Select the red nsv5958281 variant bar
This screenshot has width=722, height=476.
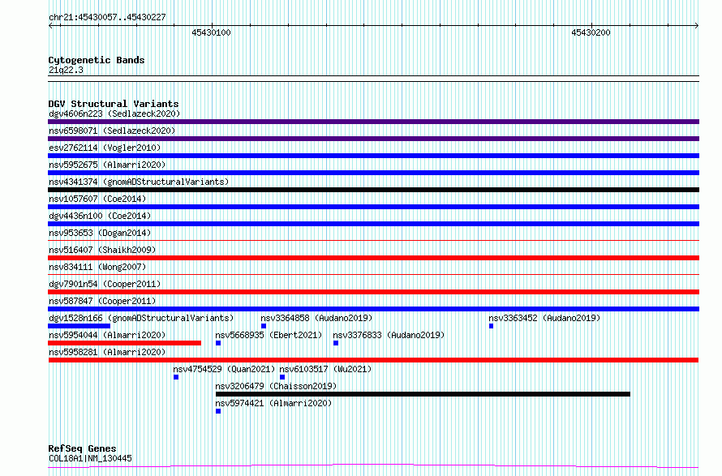[x=373, y=360]
